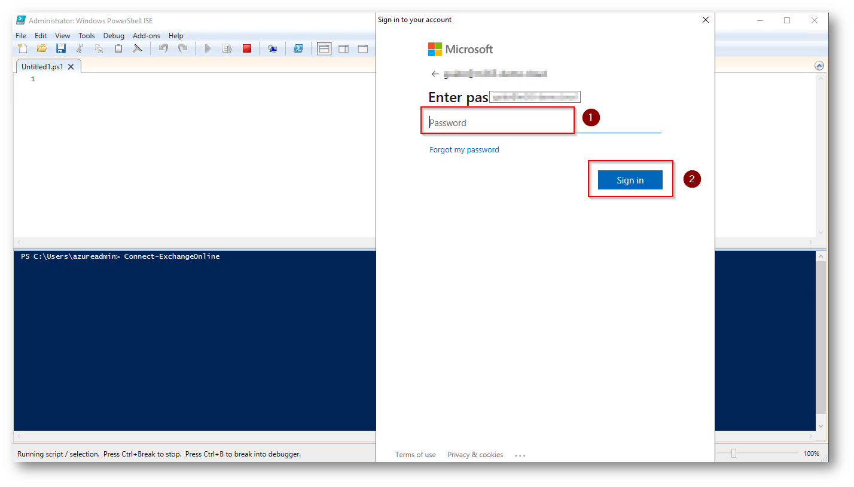Click the Running script status bar message
Viewport: 854px width, 487px height.
(159, 454)
